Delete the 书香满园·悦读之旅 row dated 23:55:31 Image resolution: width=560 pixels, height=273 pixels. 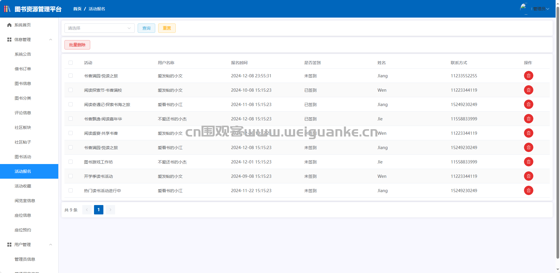click(528, 76)
